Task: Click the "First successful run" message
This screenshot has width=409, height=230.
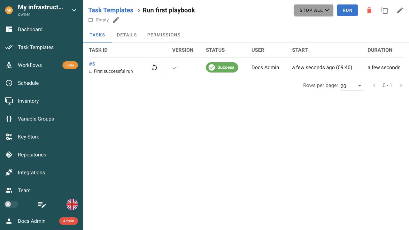Action: click(113, 71)
